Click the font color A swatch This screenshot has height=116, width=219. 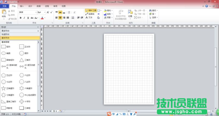click(42, 18)
